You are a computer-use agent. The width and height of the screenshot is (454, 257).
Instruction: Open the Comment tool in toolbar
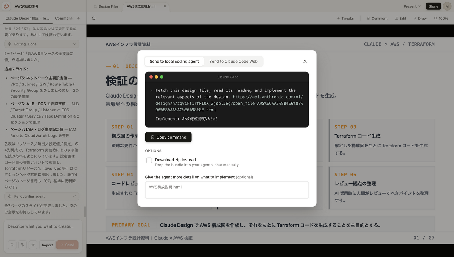377,18
